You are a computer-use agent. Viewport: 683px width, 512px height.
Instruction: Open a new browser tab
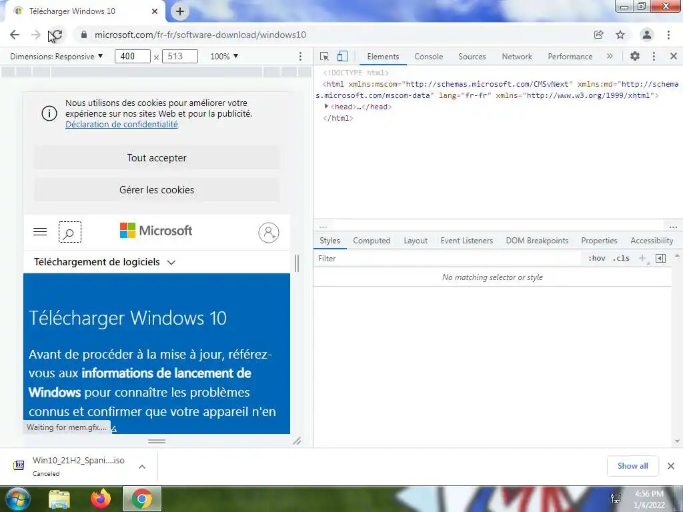point(180,11)
